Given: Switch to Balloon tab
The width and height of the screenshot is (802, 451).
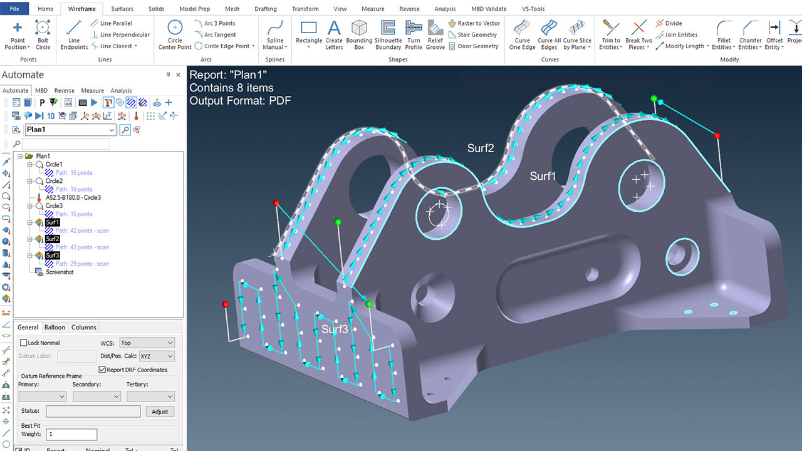Looking at the screenshot, I should (55, 327).
